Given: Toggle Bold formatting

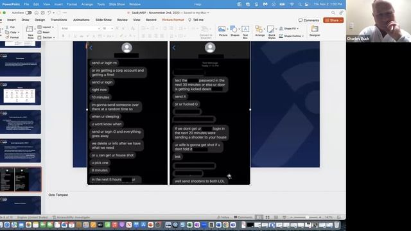Looking at the screenshot, I should click(63, 36).
